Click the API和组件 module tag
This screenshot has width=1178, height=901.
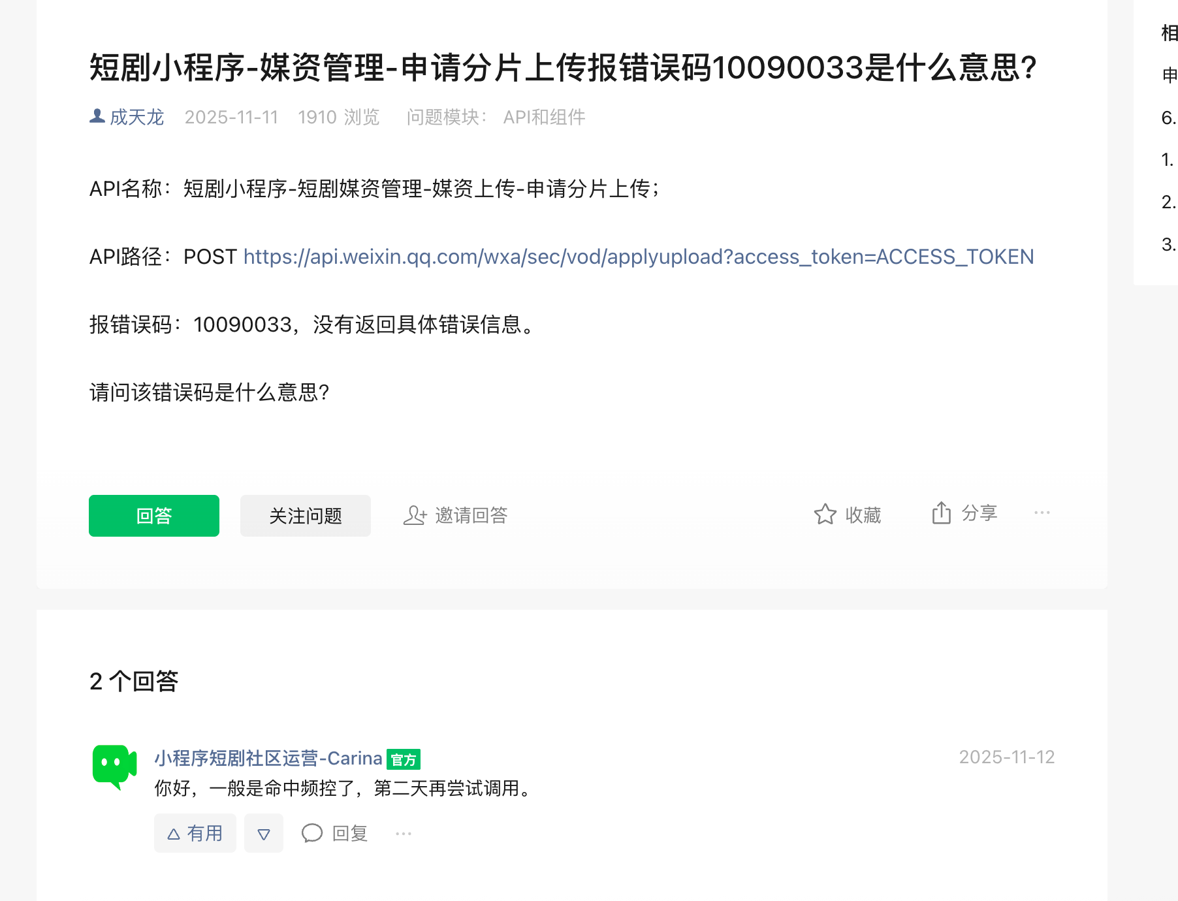click(x=545, y=118)
